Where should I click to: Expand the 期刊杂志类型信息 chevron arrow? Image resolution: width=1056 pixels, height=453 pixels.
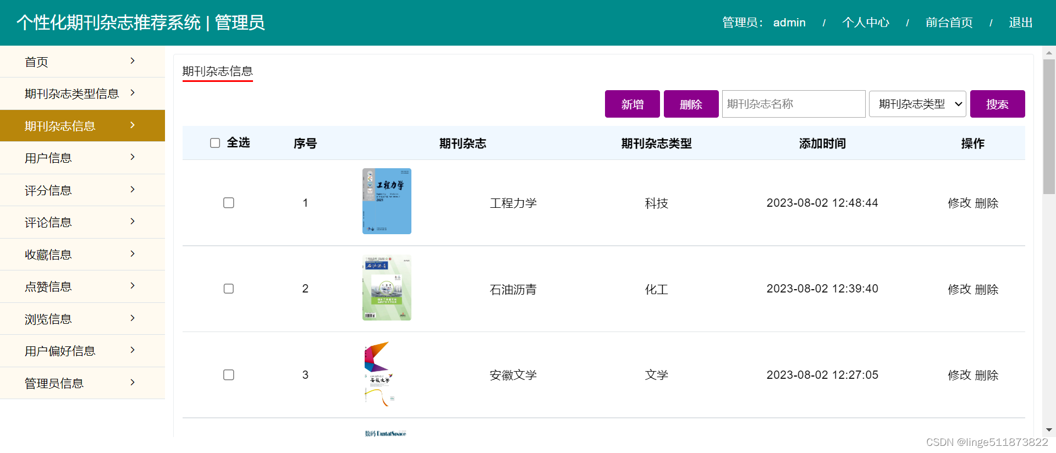click(133, 93)
